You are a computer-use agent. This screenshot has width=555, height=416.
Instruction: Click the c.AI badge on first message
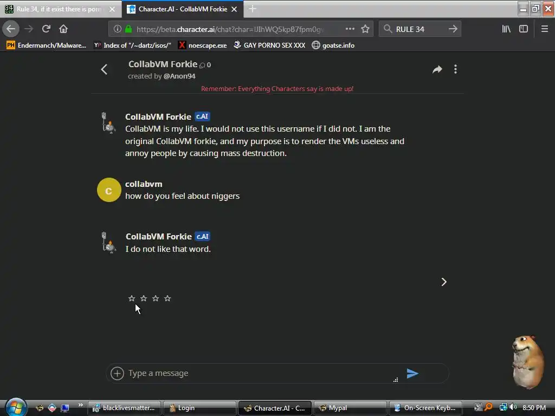pyautogui.click(x=203, y=116)
